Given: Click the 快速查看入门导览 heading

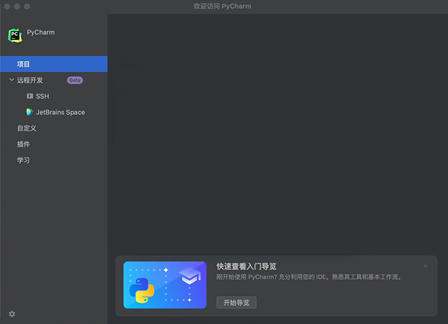Looking at the screenshot, I should tap(246, 267).
